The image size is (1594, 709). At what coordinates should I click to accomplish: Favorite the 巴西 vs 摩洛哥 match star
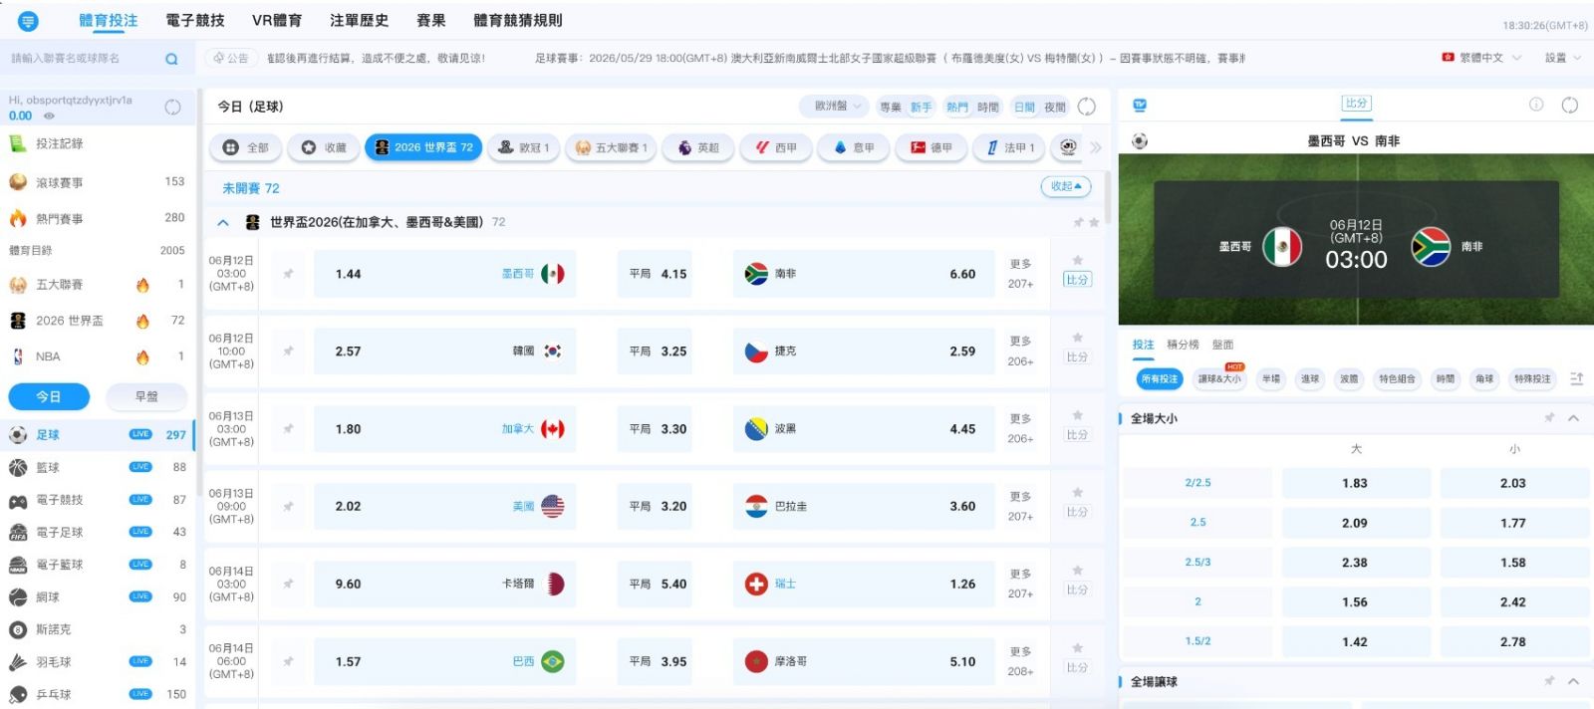pyautogui.click(x=1077, y=648)
